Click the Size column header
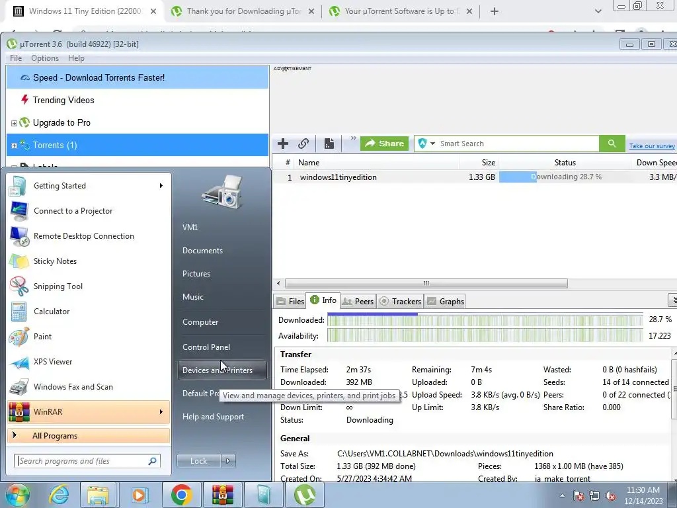Image resolution: width=677 pixels, height=508 pixels. (x=489, y=163)
